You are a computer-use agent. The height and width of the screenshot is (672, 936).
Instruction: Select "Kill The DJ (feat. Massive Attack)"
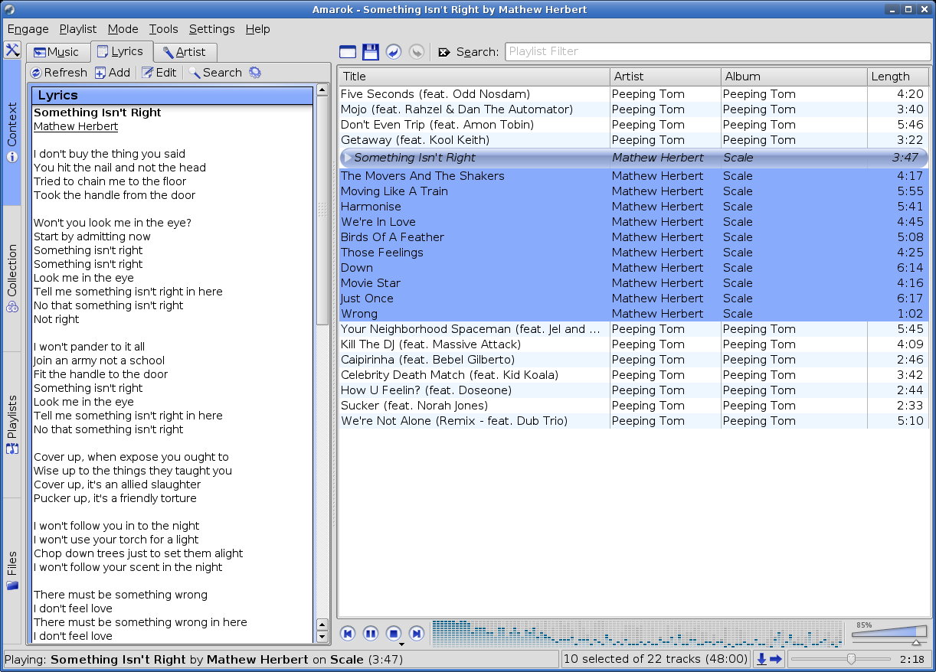coord(633,344)
